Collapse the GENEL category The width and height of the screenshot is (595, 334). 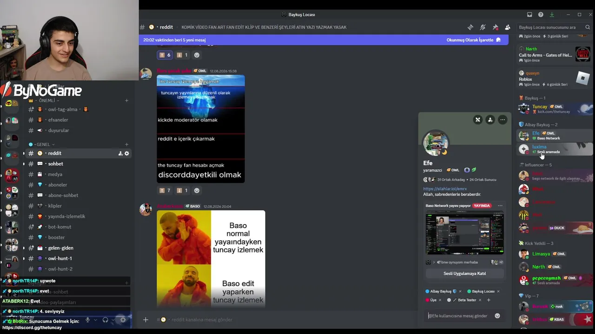tap(43, 144)
